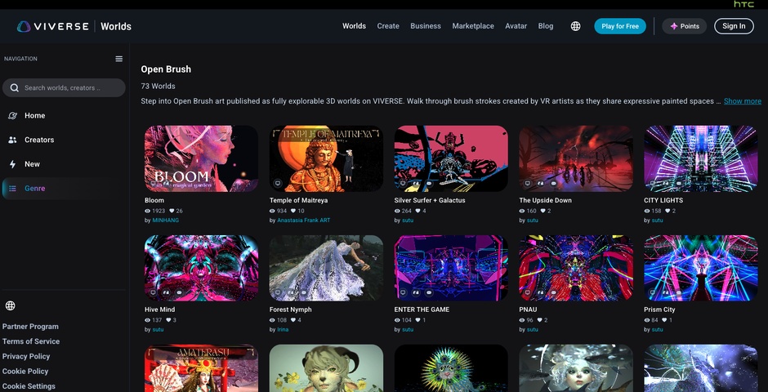Click the heart icon under CITY LIGHTS

[668, 211]
